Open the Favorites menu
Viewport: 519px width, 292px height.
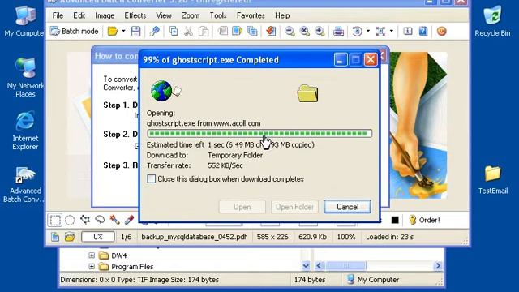click(251, 15)
